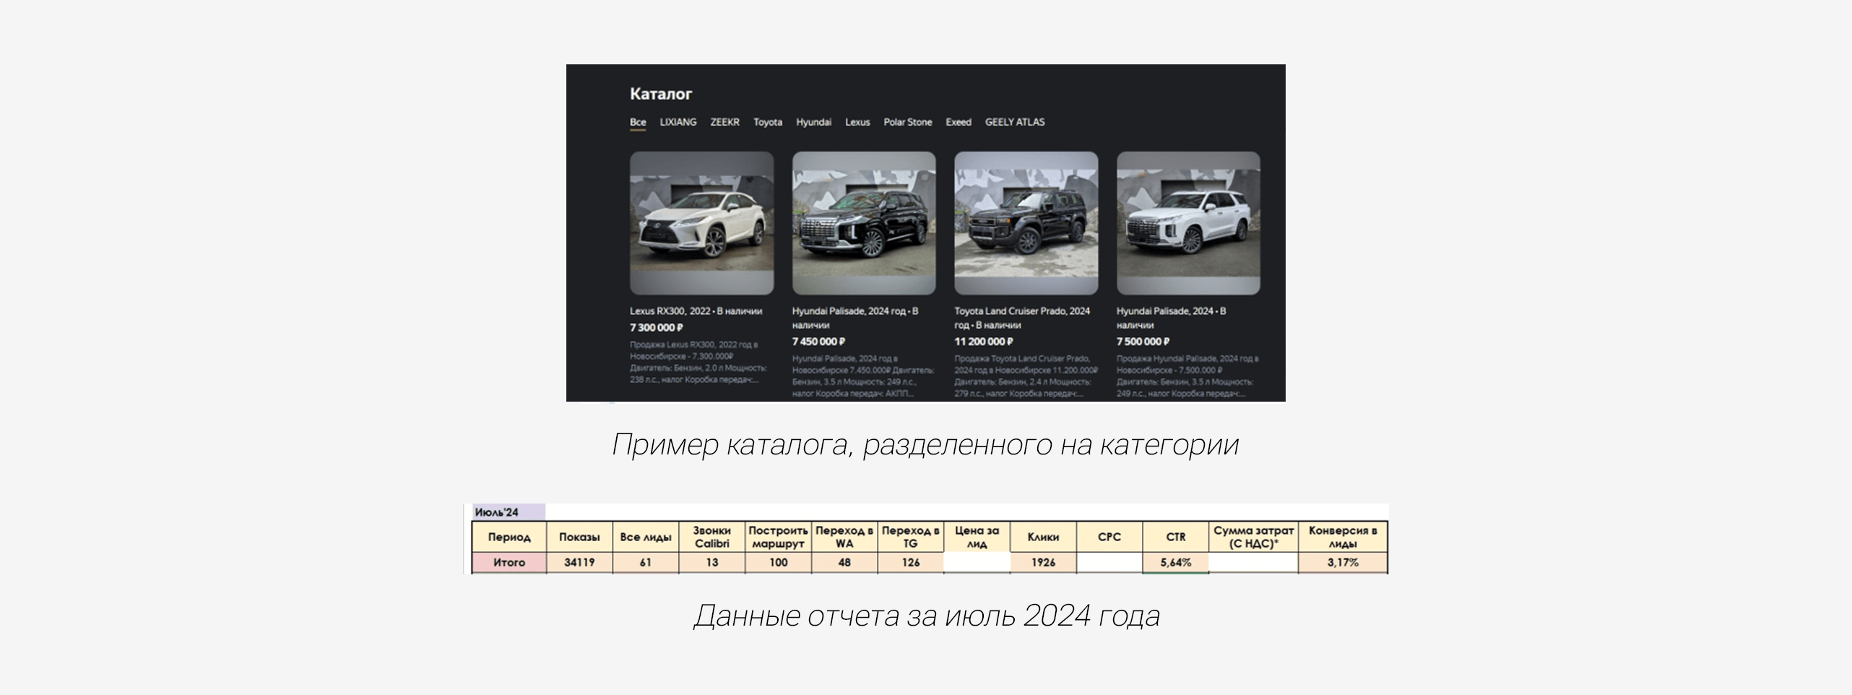Select the 'Переход в WA' header cell
Image resolution: width=1852 pixels, height=695 pixels.
pyautogui.click(x=844, y=537)
